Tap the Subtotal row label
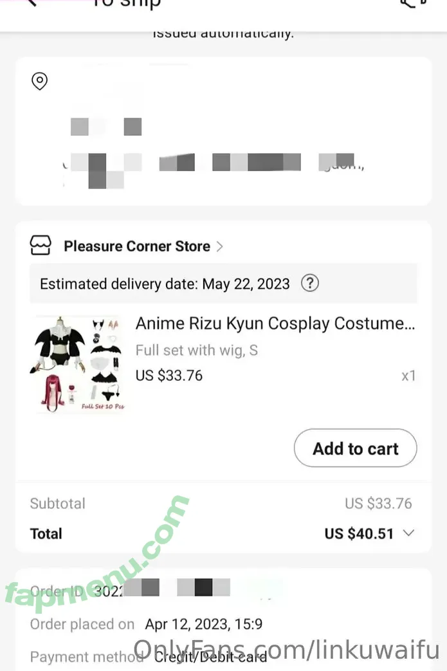Image resolution: width=447 pixels, height=671 pixels. pyautogui.click(x=57, y=504)
